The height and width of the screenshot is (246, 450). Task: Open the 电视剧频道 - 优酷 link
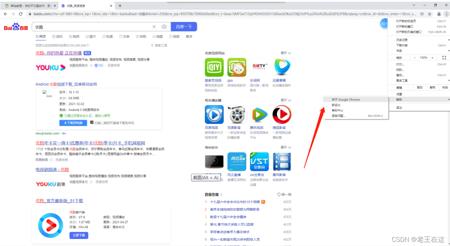tap(52, 170)
